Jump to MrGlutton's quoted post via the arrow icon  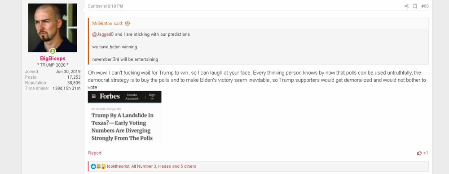pyautogui.click(x=128, y=23)
